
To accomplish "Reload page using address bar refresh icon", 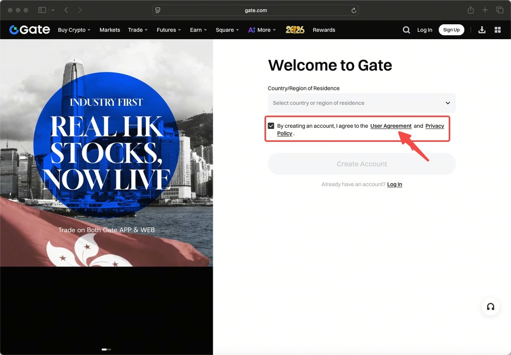I will point(353,10).
